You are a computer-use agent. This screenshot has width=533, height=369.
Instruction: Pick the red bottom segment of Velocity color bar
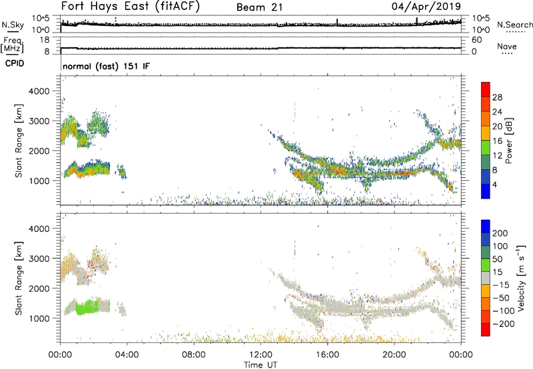tap(486, 330)
